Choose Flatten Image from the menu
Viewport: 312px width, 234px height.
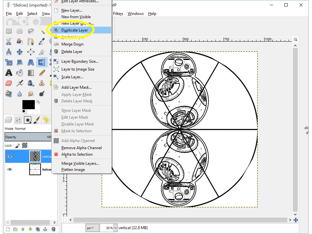click(x=82, y=170)
